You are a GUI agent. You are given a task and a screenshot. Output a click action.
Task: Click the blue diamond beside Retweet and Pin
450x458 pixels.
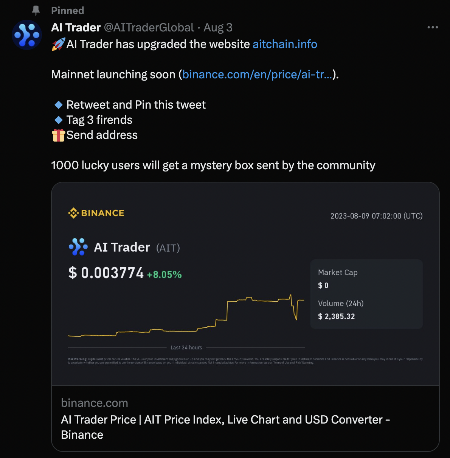59,105
